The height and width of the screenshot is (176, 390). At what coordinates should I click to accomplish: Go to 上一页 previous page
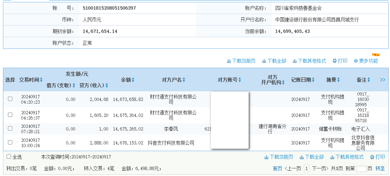[293, 169]
